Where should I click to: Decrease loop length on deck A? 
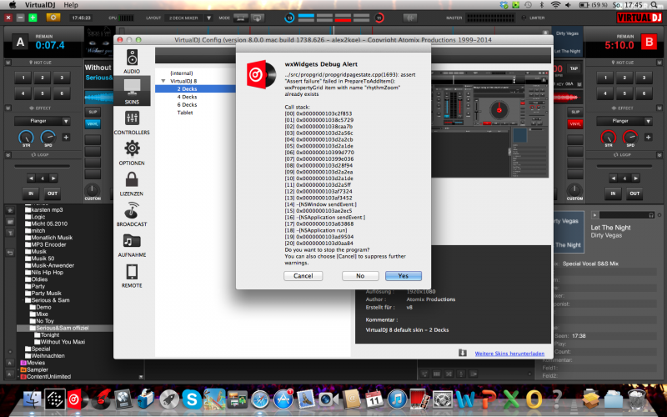point(31,178)
